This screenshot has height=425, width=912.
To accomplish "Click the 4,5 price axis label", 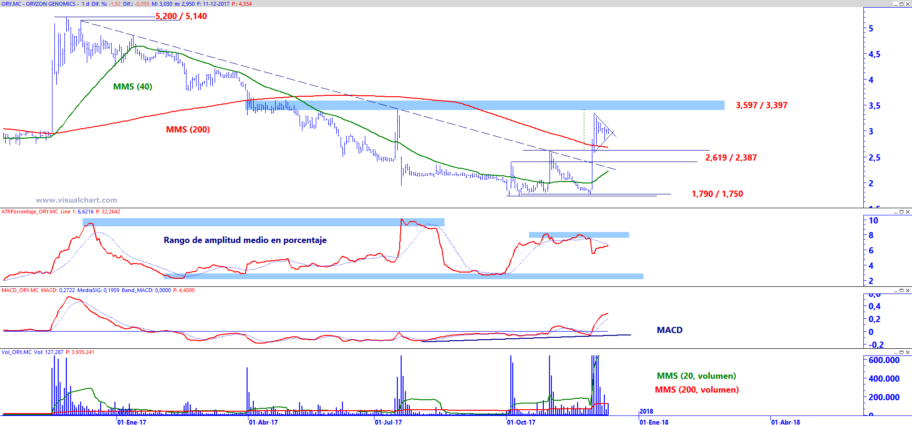I will coord(874,54).
